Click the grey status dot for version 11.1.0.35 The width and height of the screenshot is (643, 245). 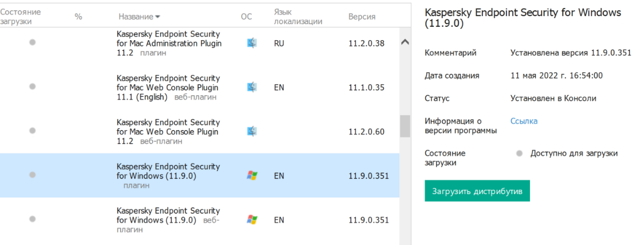pos(32,86)
